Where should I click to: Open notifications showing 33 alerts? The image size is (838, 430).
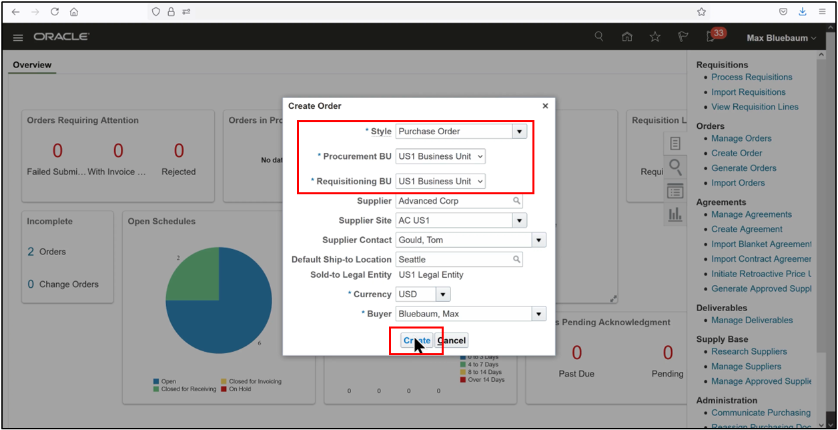(x=709, y=37)
